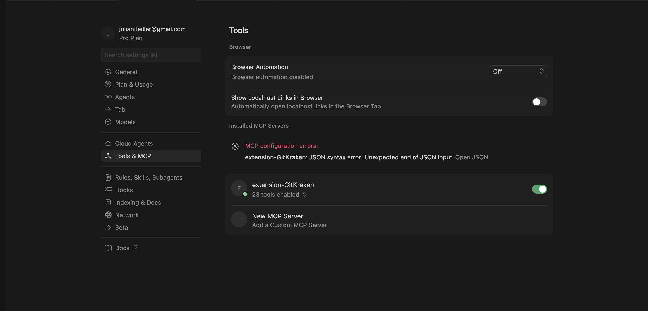The width and height of the screenshot is (648, 311).
Task: Open the Browser Automation dropdown
Action: 518,71
